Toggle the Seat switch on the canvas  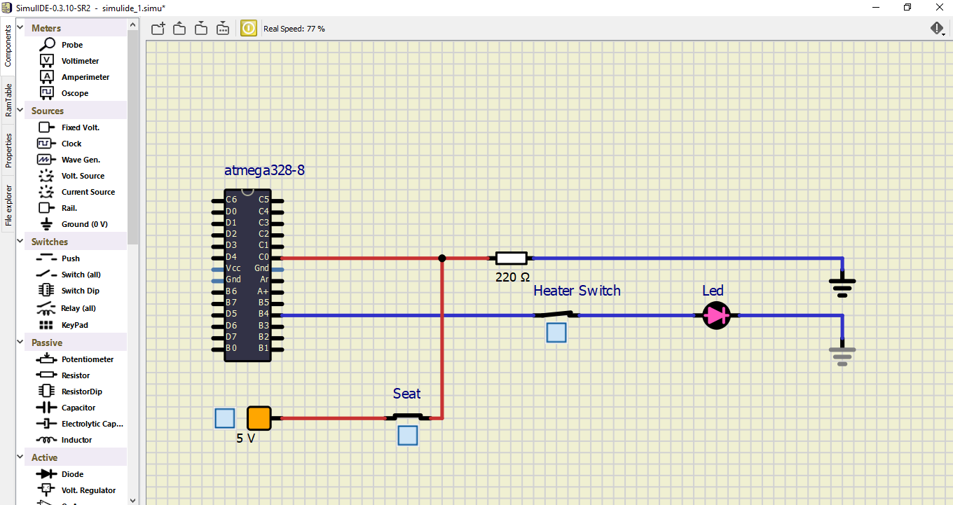click(x=407, y=435)
